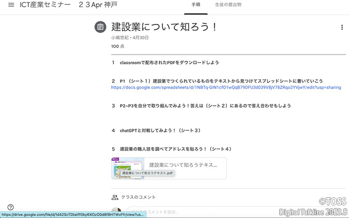Image resolution: width=349 pixels, height=218 pixels.
Task: Click the help question mark icon
Action: coord(10,207)
